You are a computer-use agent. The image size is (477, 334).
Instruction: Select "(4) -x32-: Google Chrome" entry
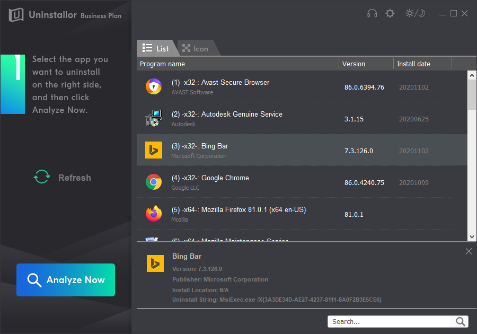302,182
